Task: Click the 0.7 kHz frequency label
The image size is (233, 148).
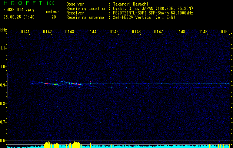Action: (3, 122)
